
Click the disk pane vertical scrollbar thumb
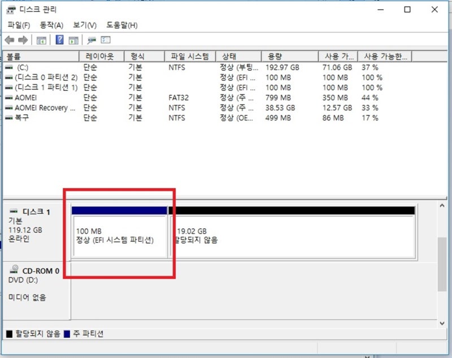pos(442,264)
